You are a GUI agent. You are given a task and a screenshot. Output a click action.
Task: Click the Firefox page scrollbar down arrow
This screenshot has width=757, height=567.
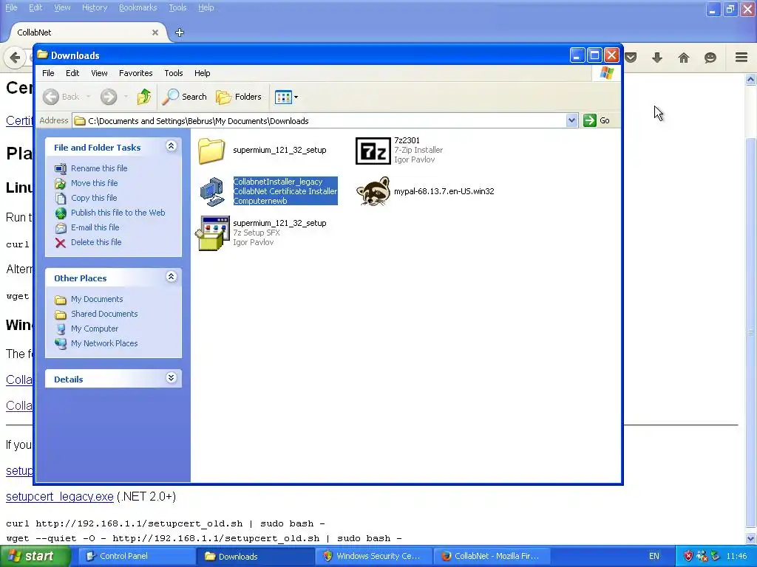pyautogui.click(x=750, y=538)
